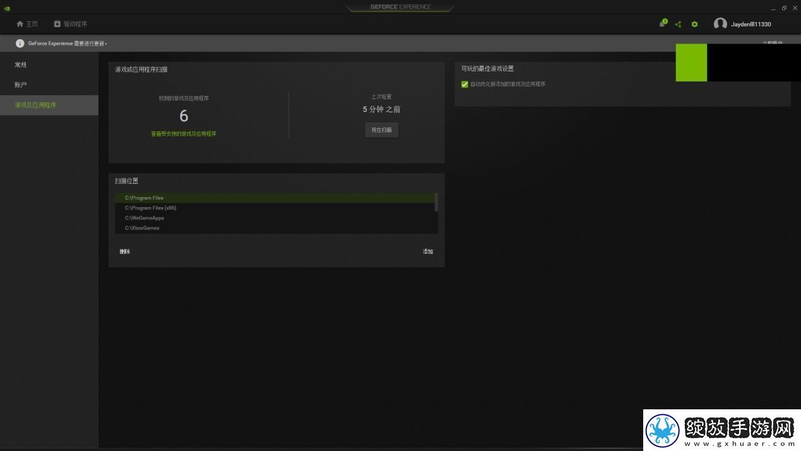Viewport: 801px width, 451px height.
Task: Click the share icon in top bar
Action: [x=678, y=24]
